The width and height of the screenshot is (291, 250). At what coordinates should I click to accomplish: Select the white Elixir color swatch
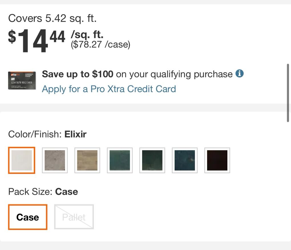point(22,160)
